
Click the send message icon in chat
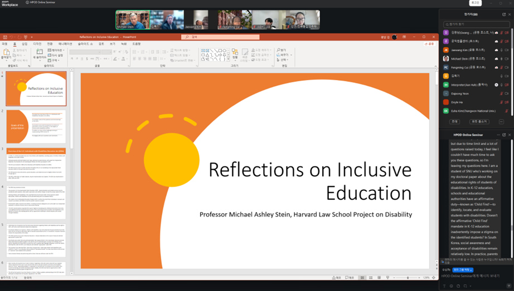[x=508, y=286]
